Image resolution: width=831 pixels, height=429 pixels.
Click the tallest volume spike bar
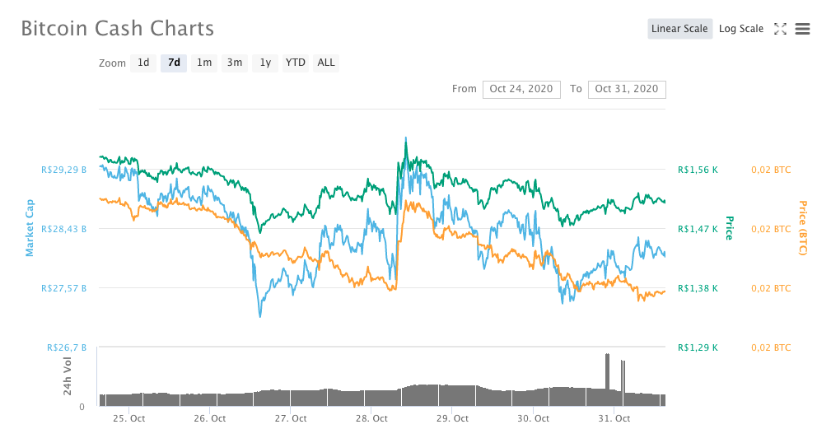[607, 380]
